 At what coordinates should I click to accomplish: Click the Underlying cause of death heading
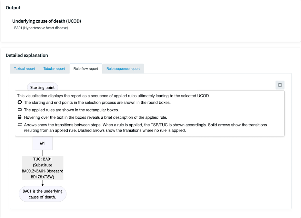tap(46, 21)
